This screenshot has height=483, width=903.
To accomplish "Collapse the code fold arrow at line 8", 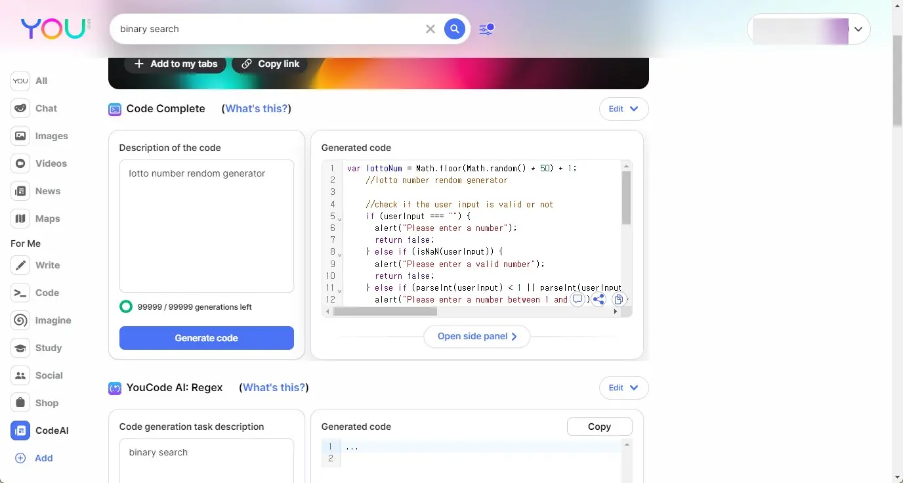I will pyautogui.click(x=339, y=254).
